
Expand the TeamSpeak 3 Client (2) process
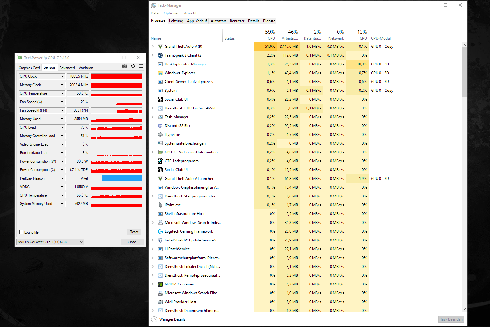tap(153, 55)
